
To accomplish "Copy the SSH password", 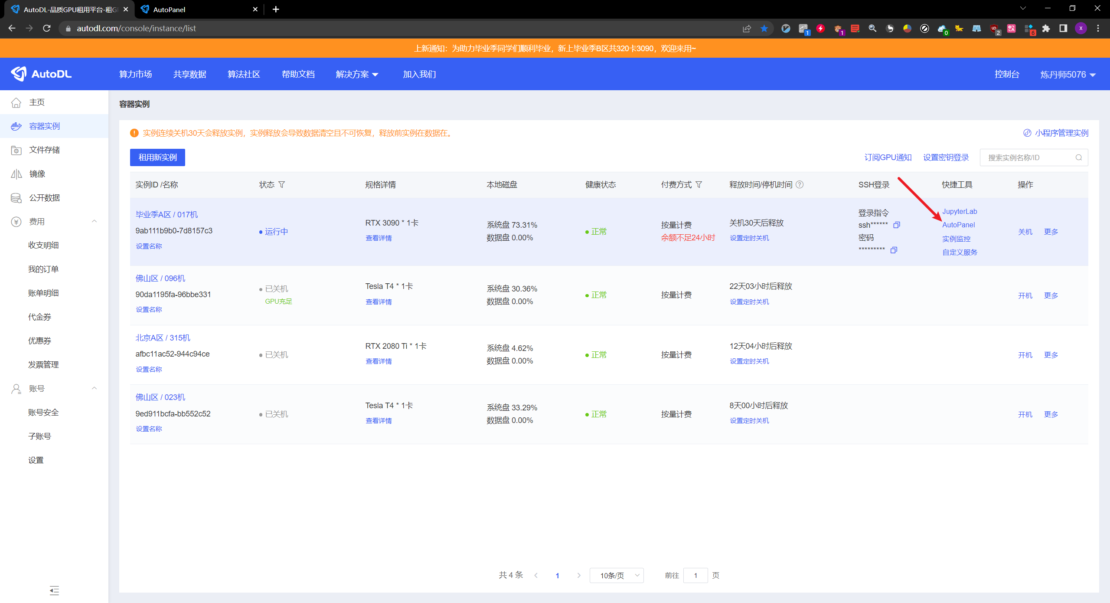I will pyautogui.click(x=894, y=250).
